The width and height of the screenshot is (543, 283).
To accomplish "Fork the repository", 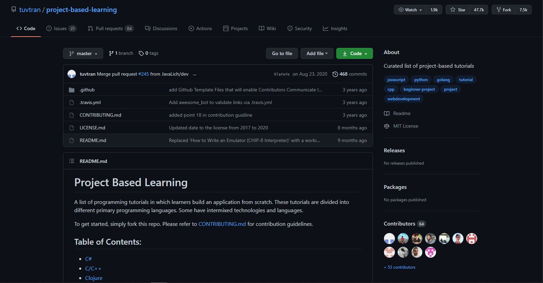I will point(503,9).
